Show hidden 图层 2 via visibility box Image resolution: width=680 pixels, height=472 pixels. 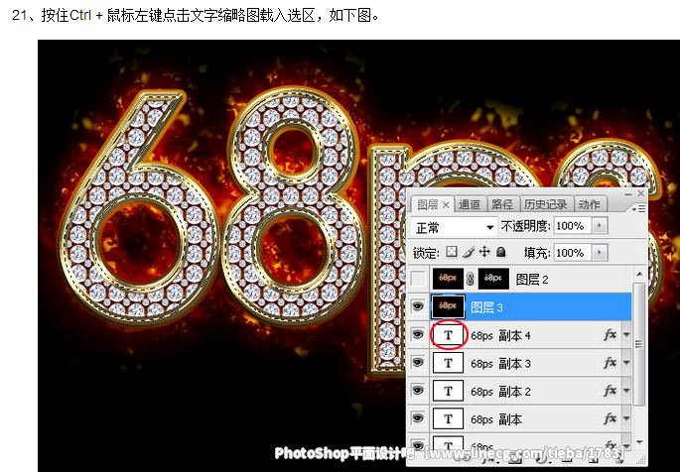coord(418,281)
